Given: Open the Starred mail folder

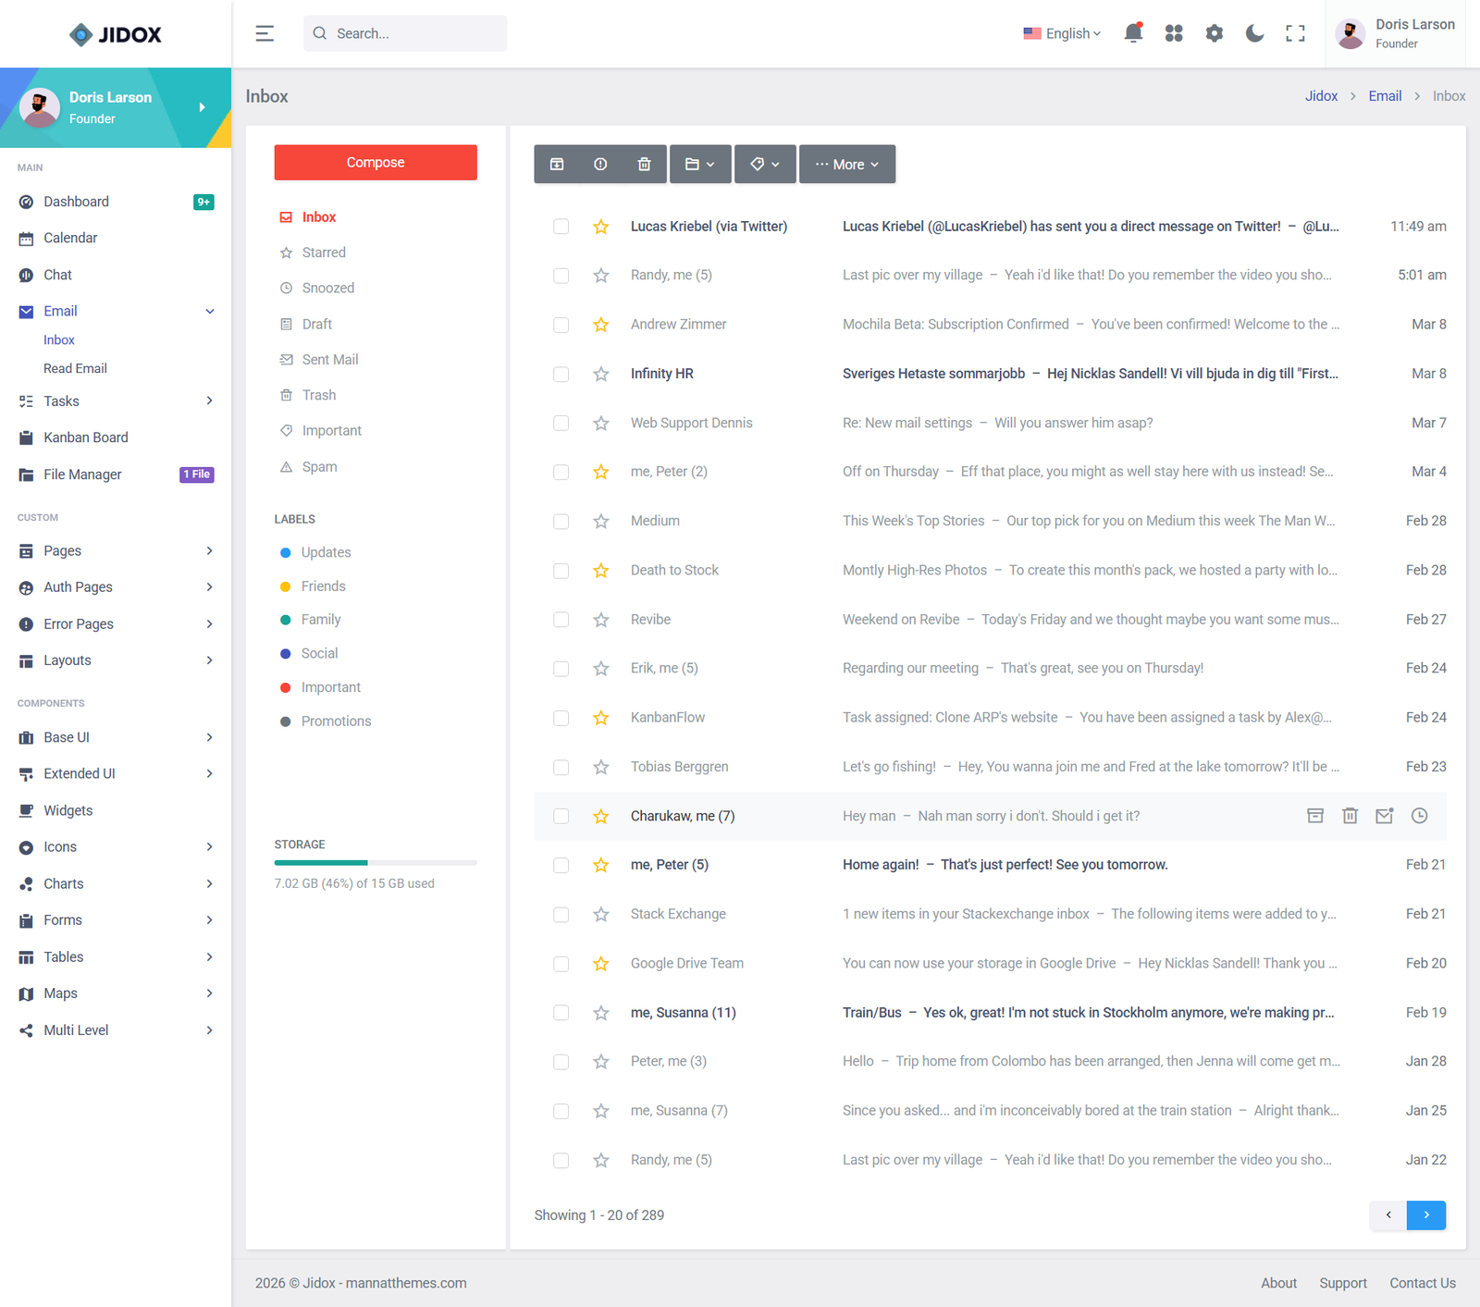Looking at the screenshot, I should pos(324,253).
